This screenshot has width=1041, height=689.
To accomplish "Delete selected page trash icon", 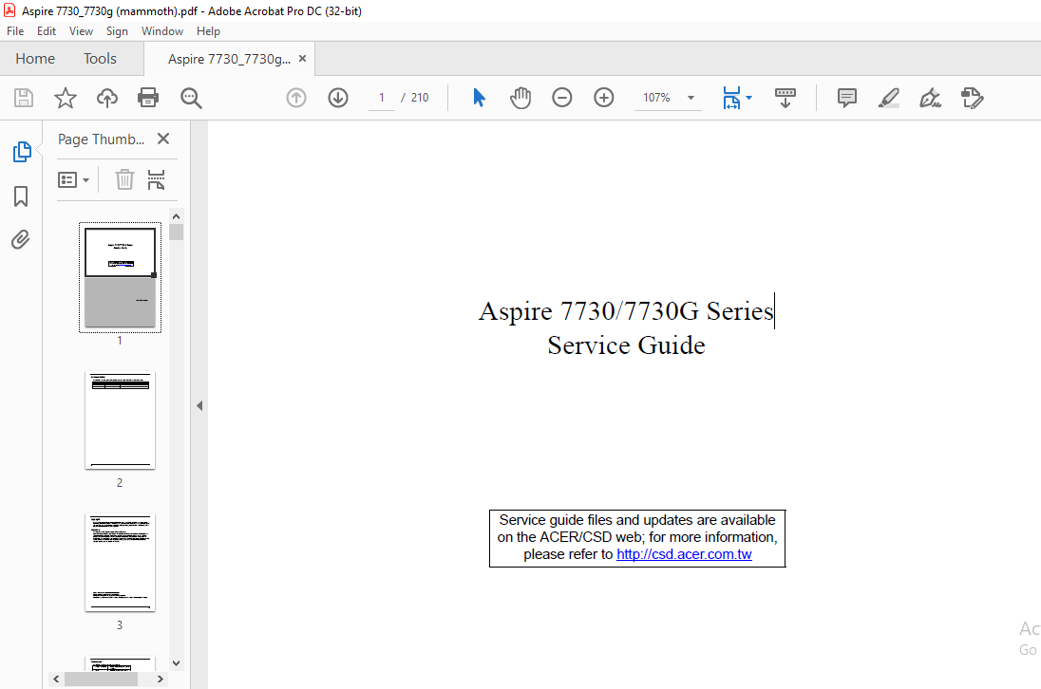I will click(x=124, y=179).
